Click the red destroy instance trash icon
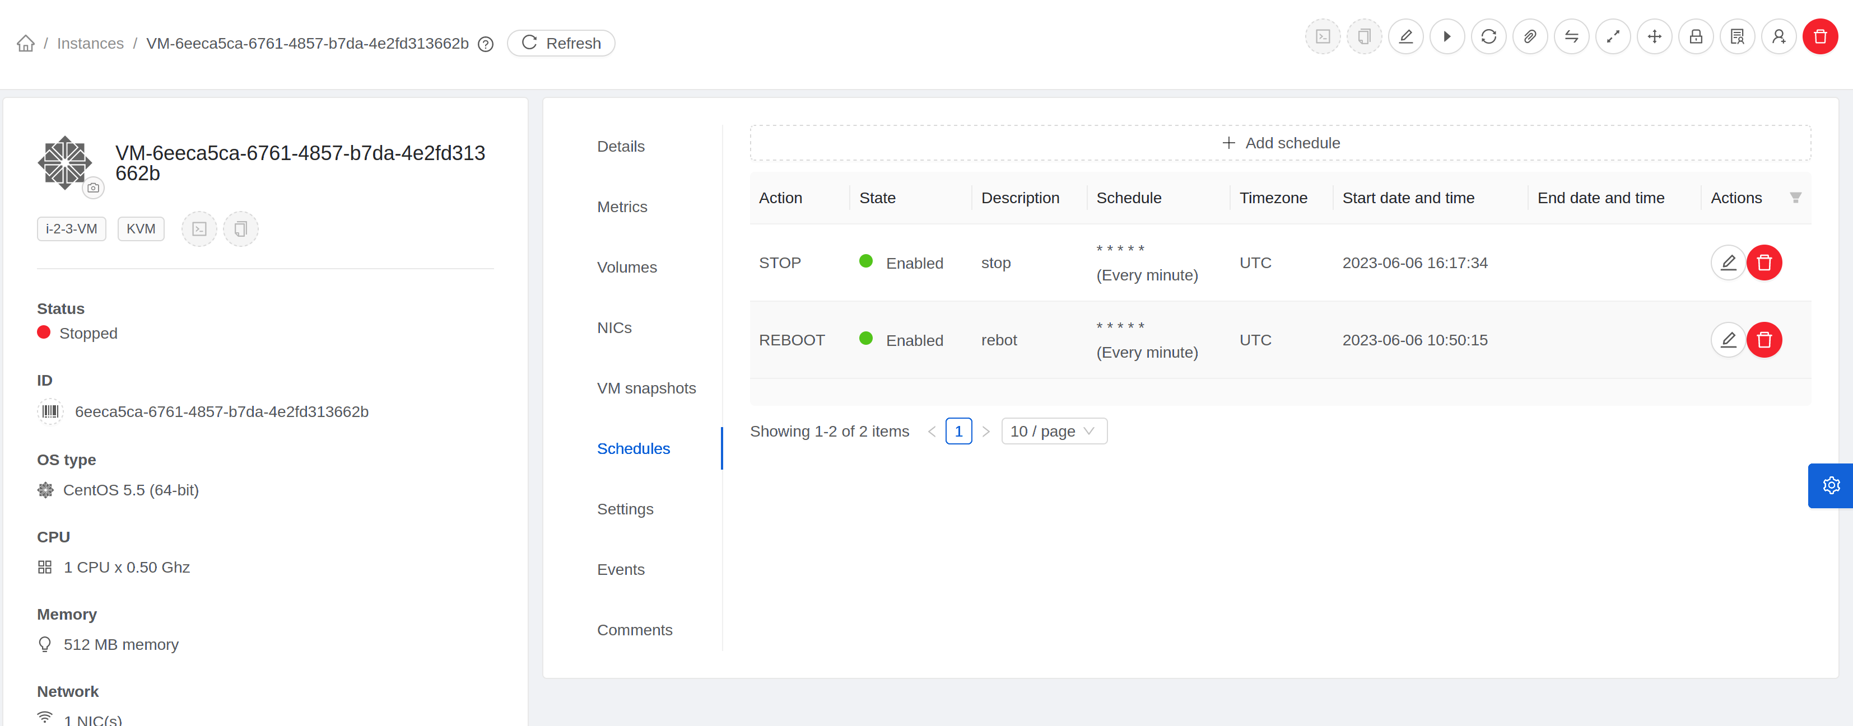Viewport: 1853px width, 726px height. (1819, 36)
